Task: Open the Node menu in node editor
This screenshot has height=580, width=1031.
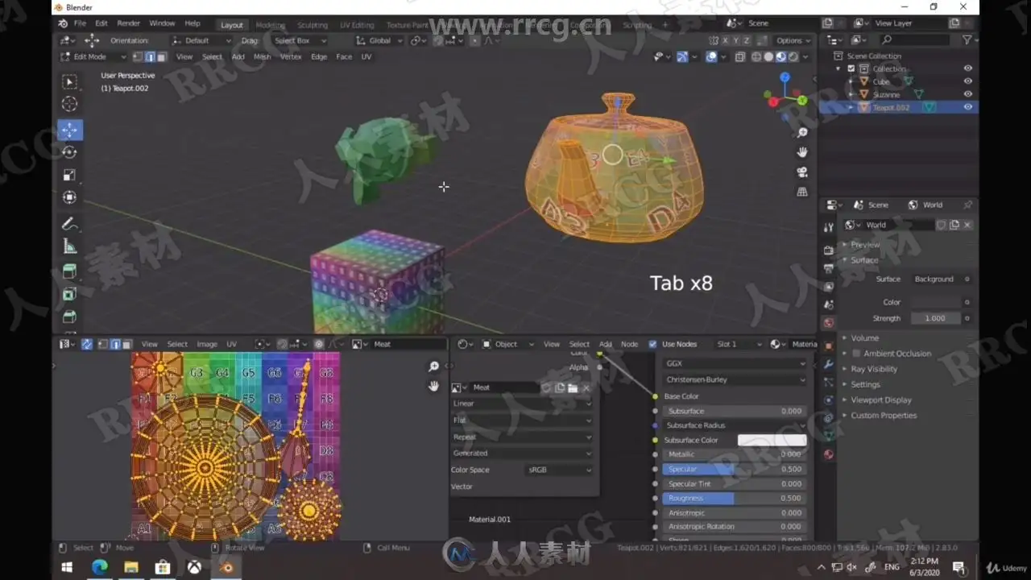Action: coord(629,344)
